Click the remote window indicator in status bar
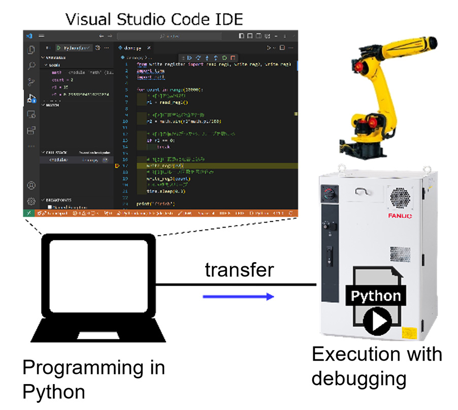The height and width of the screenshot is (410, 458). point(28,213)
